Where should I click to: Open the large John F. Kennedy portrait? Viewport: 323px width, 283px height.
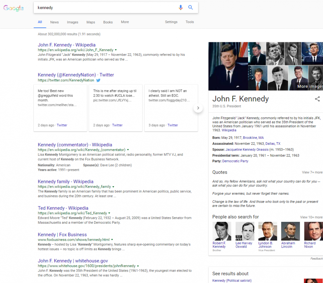click(x=228, y=66)
